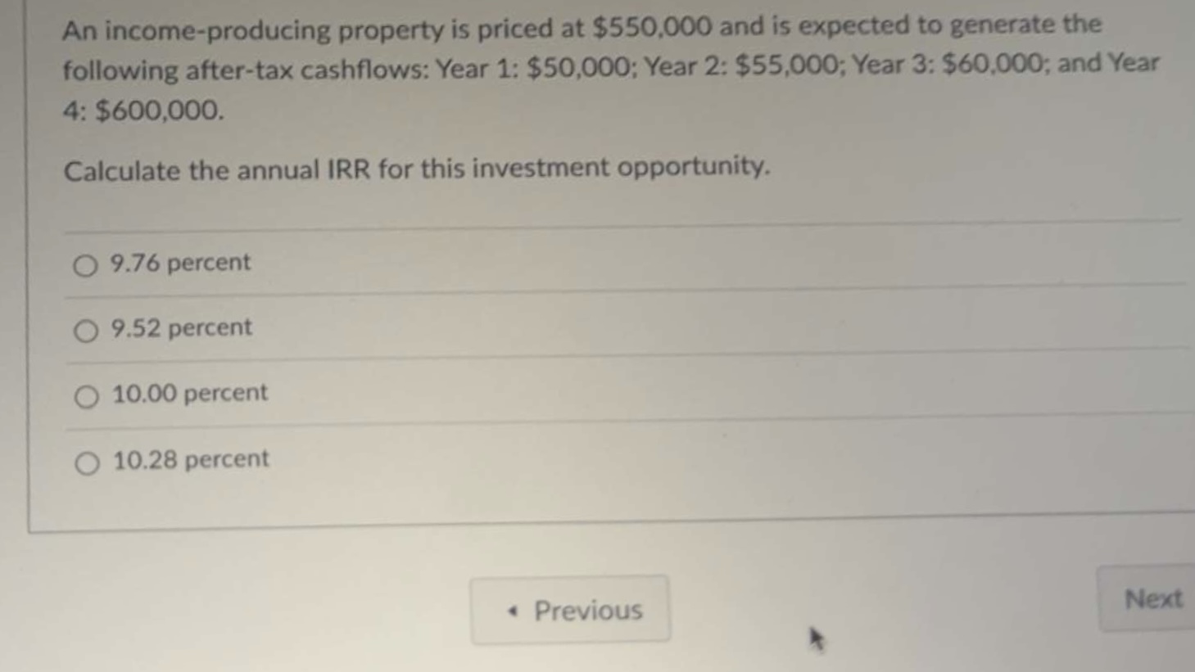Select the 9.52 percent radio button
This screenshot has height=672, width=1195.
(84, 331)
